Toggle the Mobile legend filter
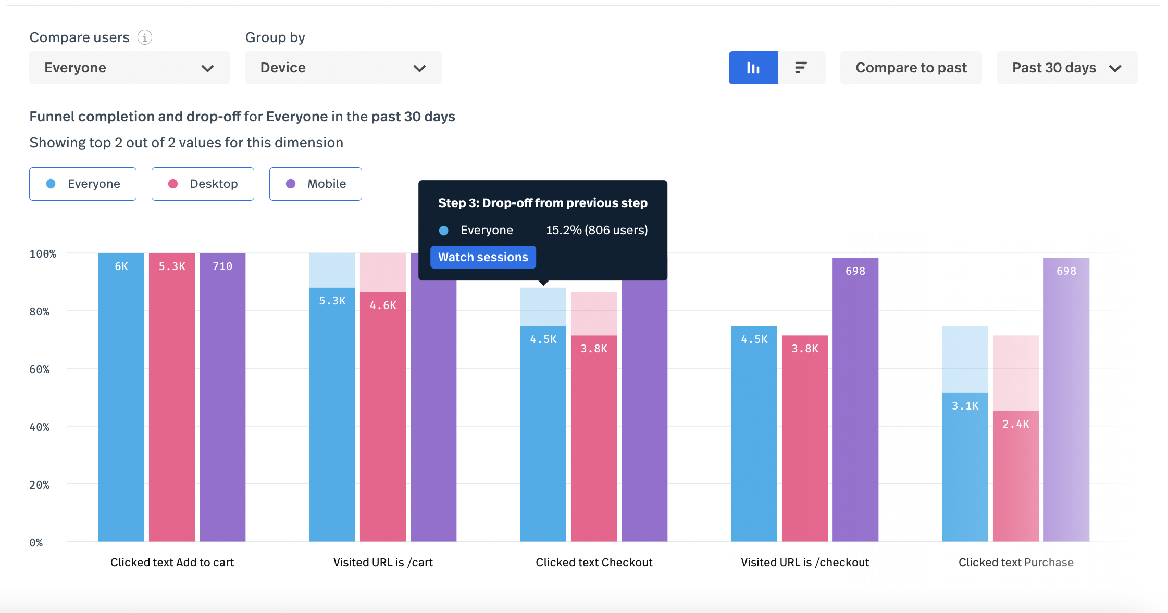Screen dimensions: 1168x613 pos(315,184)
